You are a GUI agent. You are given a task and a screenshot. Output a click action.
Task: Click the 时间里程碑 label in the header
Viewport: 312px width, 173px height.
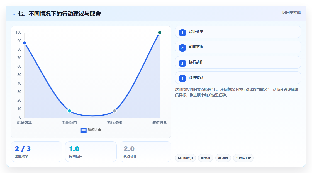coord(291,13)
